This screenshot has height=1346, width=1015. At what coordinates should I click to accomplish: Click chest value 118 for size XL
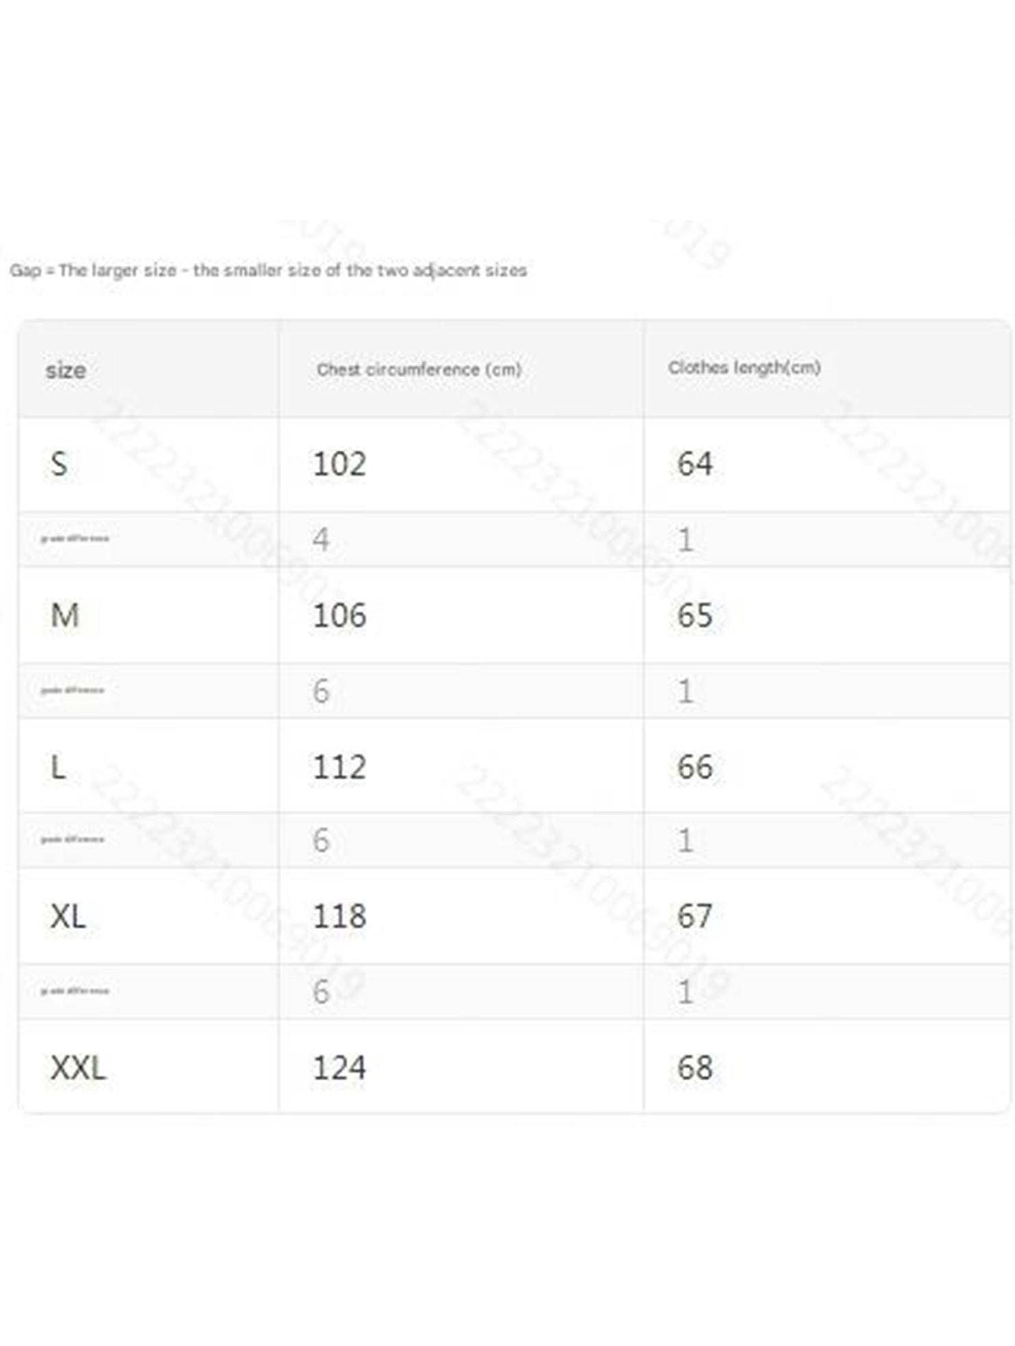(339, 916)
